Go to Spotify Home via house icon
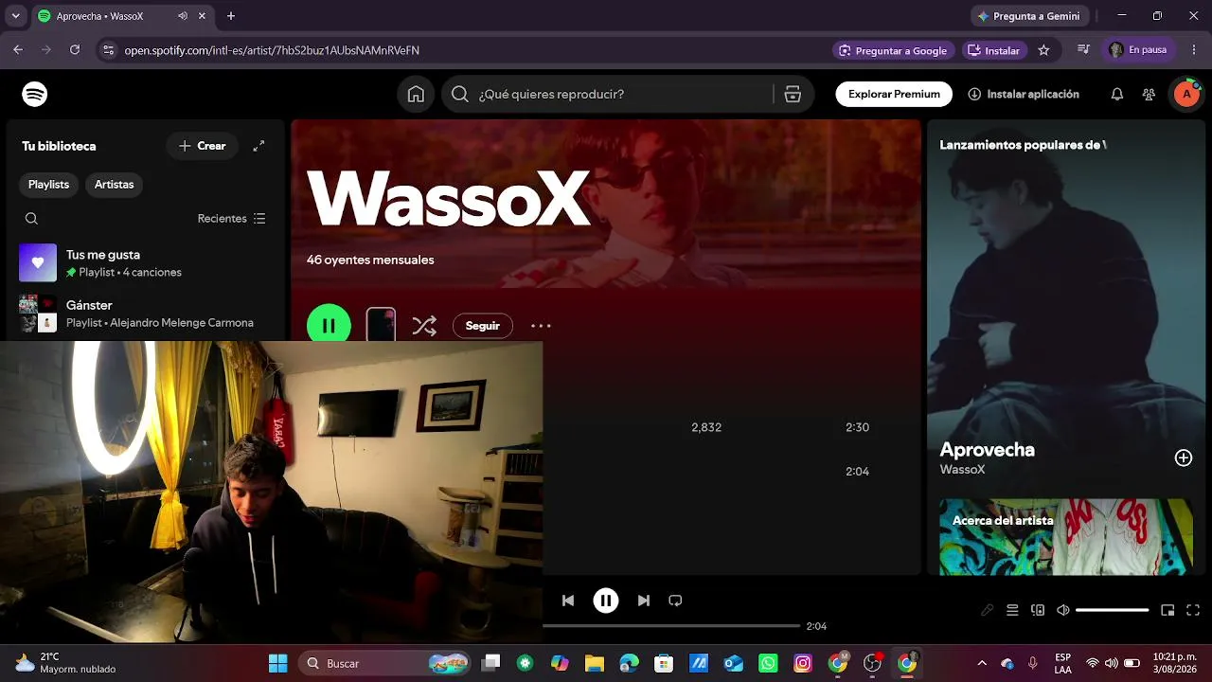The width and height of the screenshot is (1212, 682). (x=416, y=94)
